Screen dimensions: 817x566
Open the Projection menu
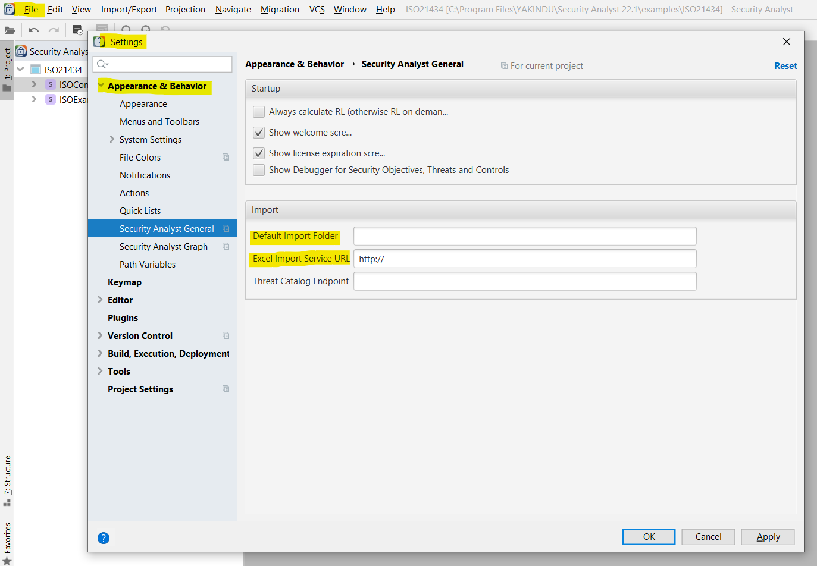click(x=185, y=9)
